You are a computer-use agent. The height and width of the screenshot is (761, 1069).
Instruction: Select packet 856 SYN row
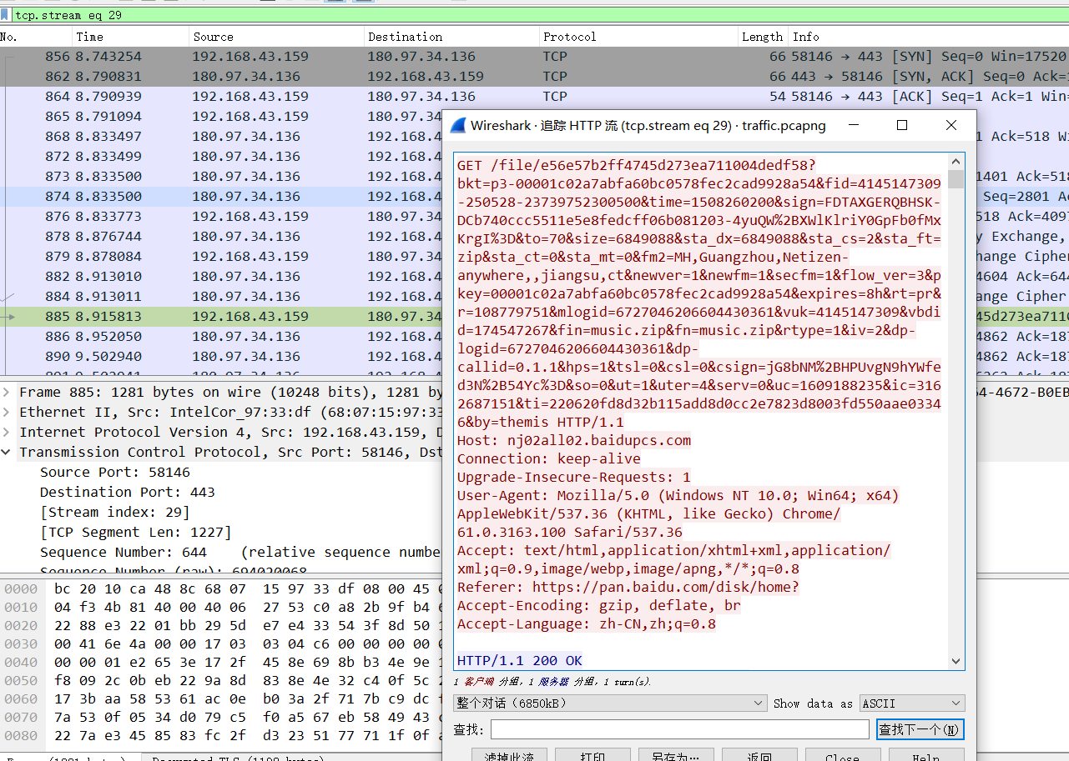534,57
